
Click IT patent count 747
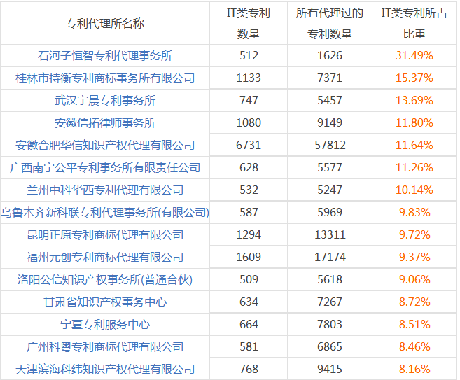pos(249,100)
